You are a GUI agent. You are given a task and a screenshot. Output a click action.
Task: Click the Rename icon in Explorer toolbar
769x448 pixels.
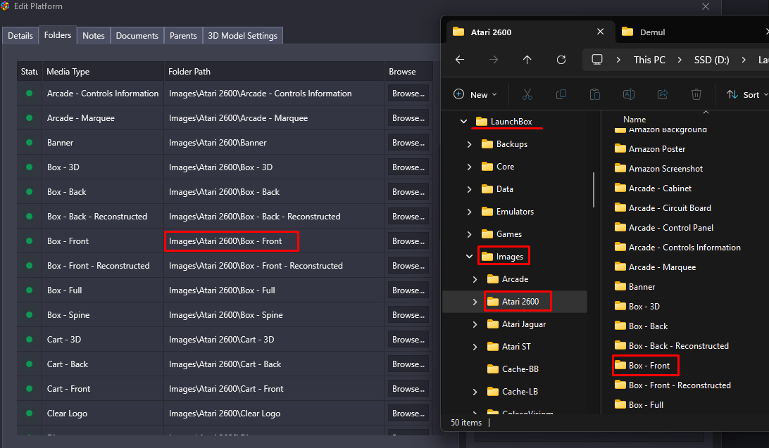(x=629, y=94)
